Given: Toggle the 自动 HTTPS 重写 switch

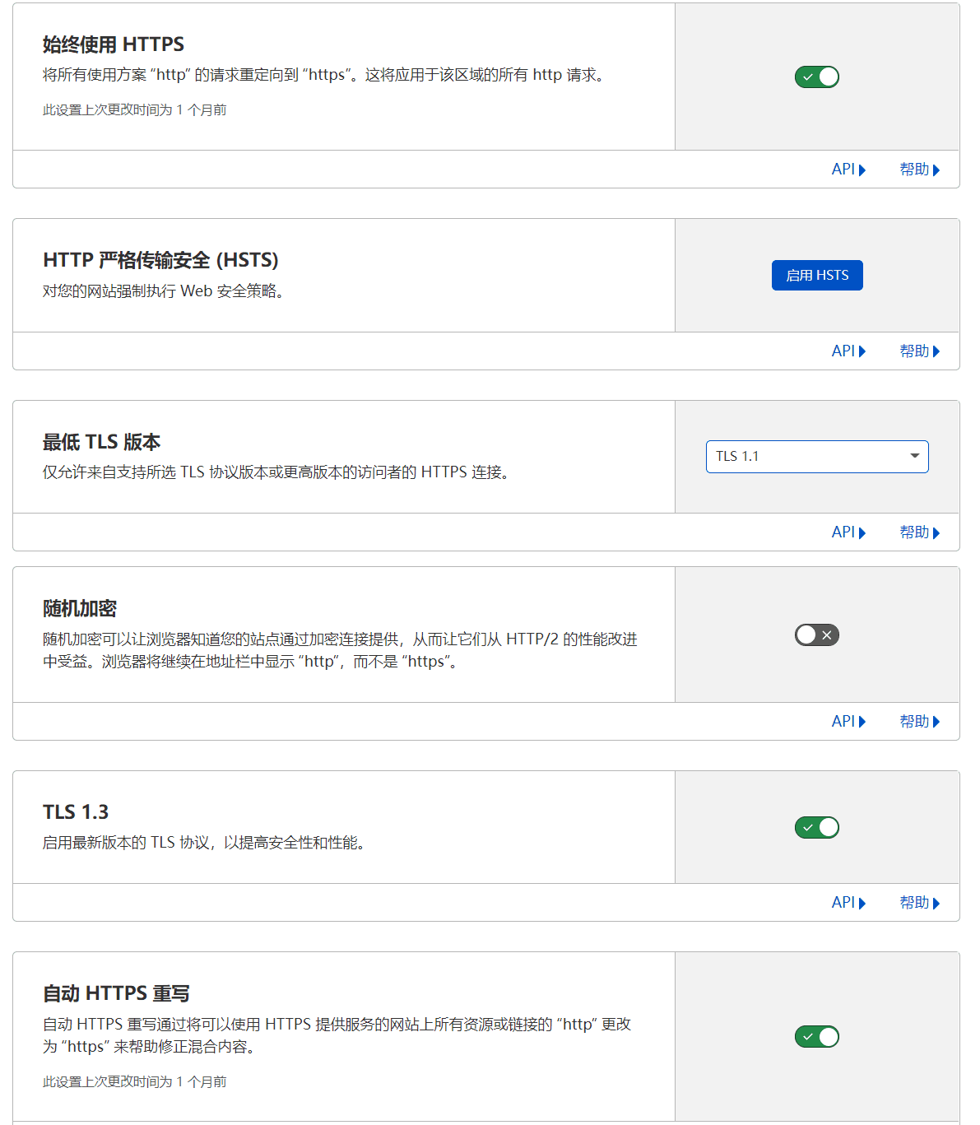Looking at the screenshot, I should point(816,1036).
